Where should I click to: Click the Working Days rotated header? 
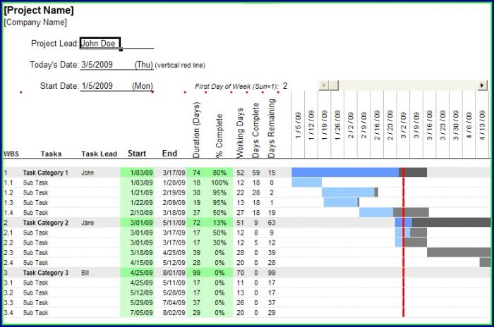click(240, 132)
